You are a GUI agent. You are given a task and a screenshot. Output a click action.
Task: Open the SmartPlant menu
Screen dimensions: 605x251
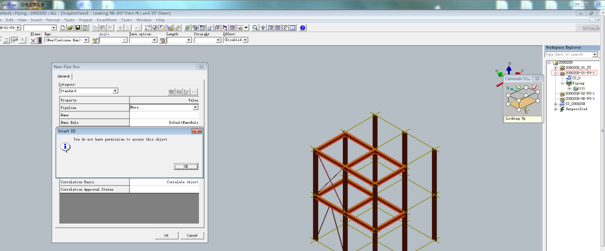107,20
